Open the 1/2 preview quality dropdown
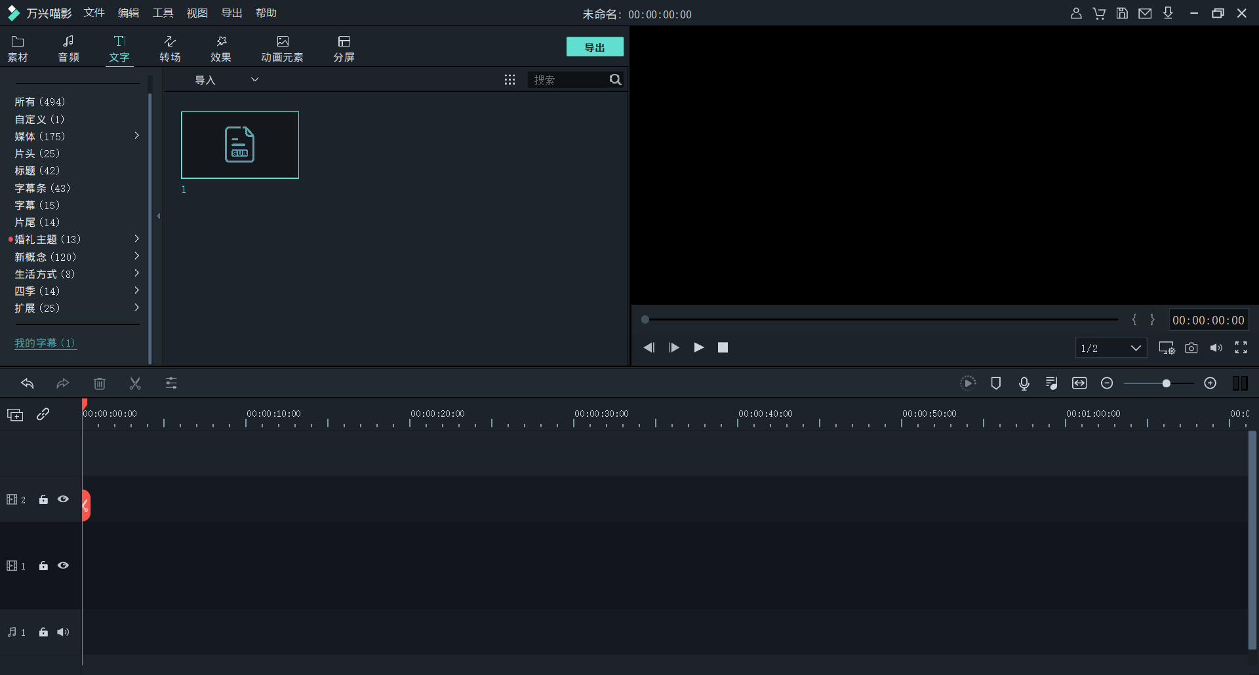 (x=1111, y=348)
